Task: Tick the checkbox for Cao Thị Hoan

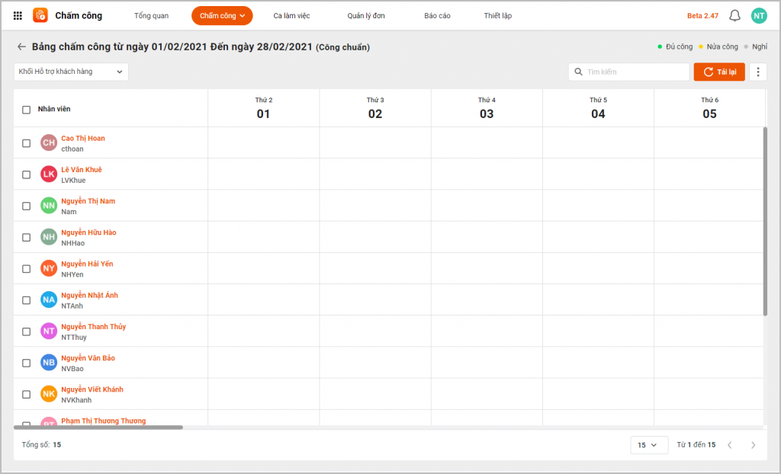Action: pyautogui.click(x=26, y=143)
